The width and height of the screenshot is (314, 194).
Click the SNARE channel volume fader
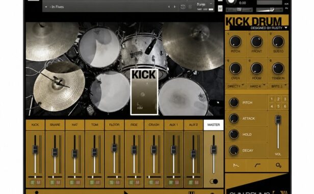coord(55,152)
